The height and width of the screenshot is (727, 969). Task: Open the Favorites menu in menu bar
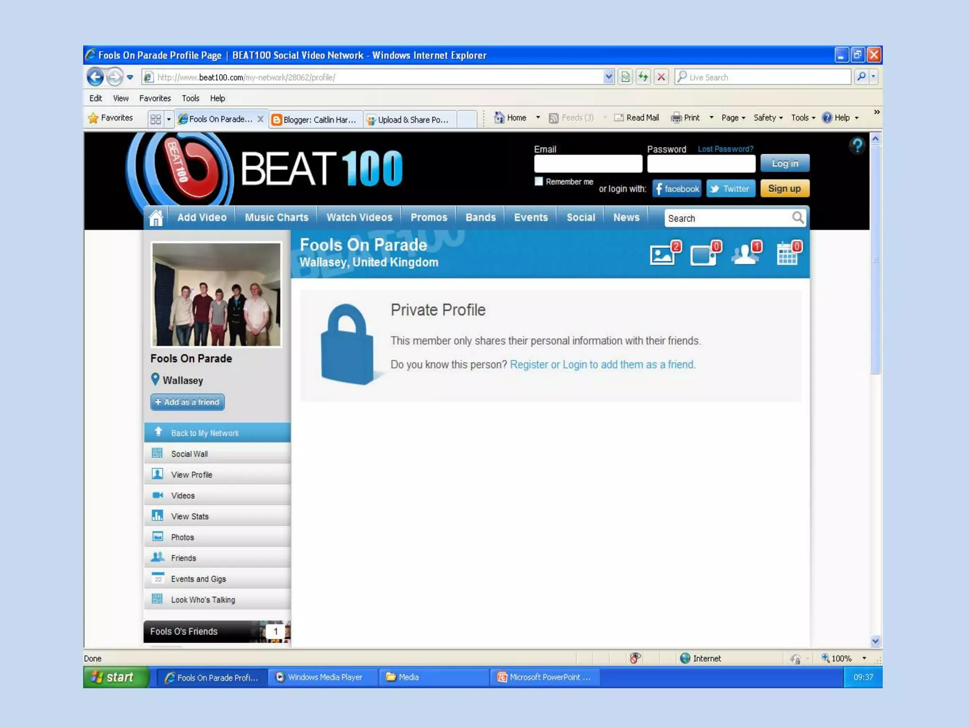point(155,98)
